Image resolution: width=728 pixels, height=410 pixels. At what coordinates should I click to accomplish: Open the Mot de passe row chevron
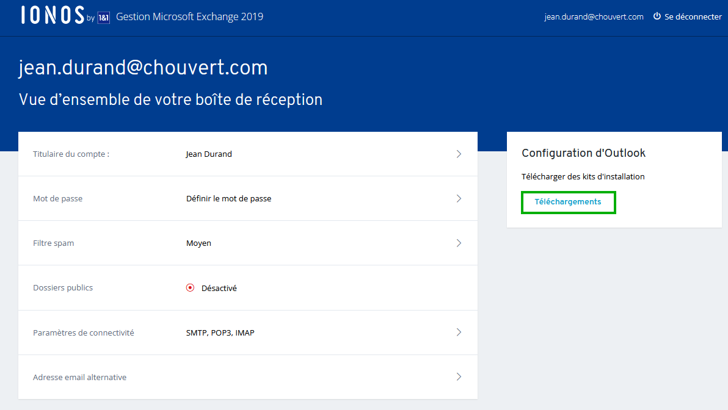coord(459,198)
